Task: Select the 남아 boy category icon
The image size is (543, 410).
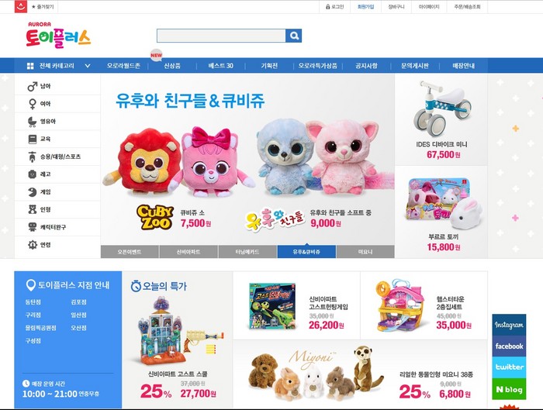Action: [x=33, y=86]
